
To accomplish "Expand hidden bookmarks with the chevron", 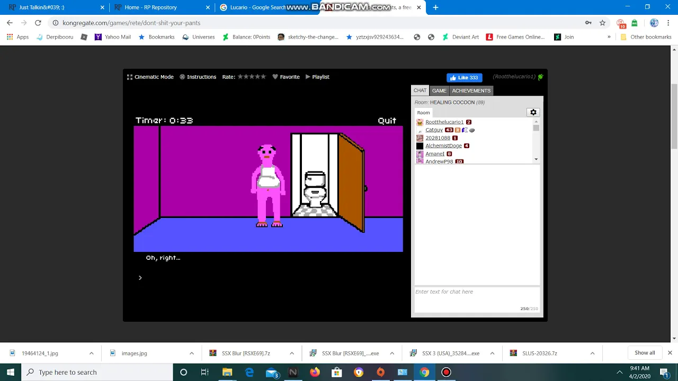I will (609, 37).
